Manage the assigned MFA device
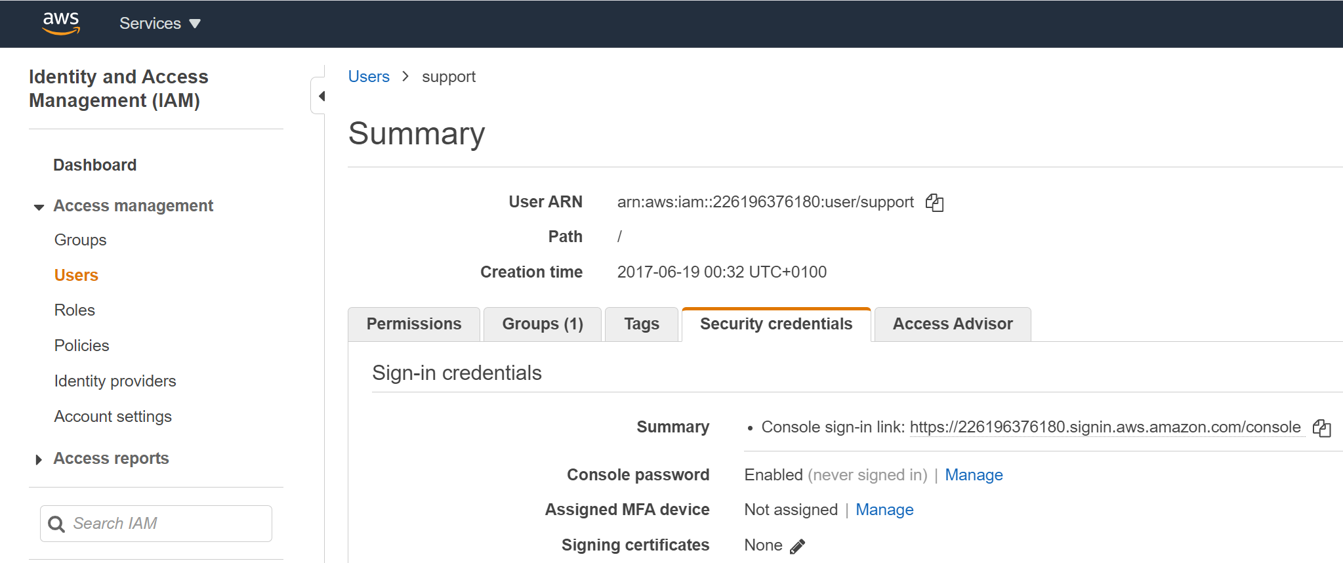1343x563 pixels. click(884, 510)
